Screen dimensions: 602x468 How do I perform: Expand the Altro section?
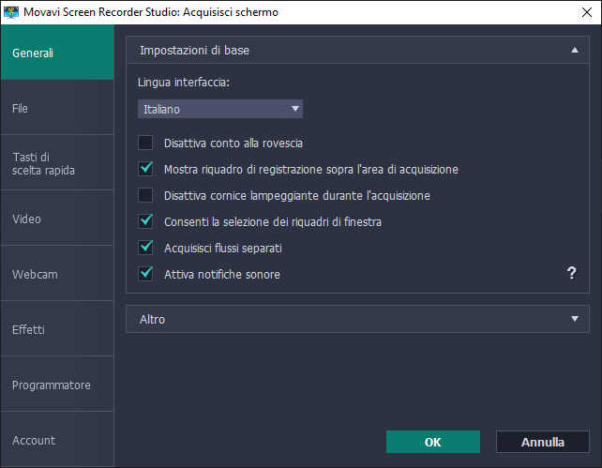[573, 319]
